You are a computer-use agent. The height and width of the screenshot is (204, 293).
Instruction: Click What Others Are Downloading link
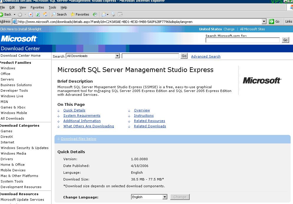click(x=89, y=126)
